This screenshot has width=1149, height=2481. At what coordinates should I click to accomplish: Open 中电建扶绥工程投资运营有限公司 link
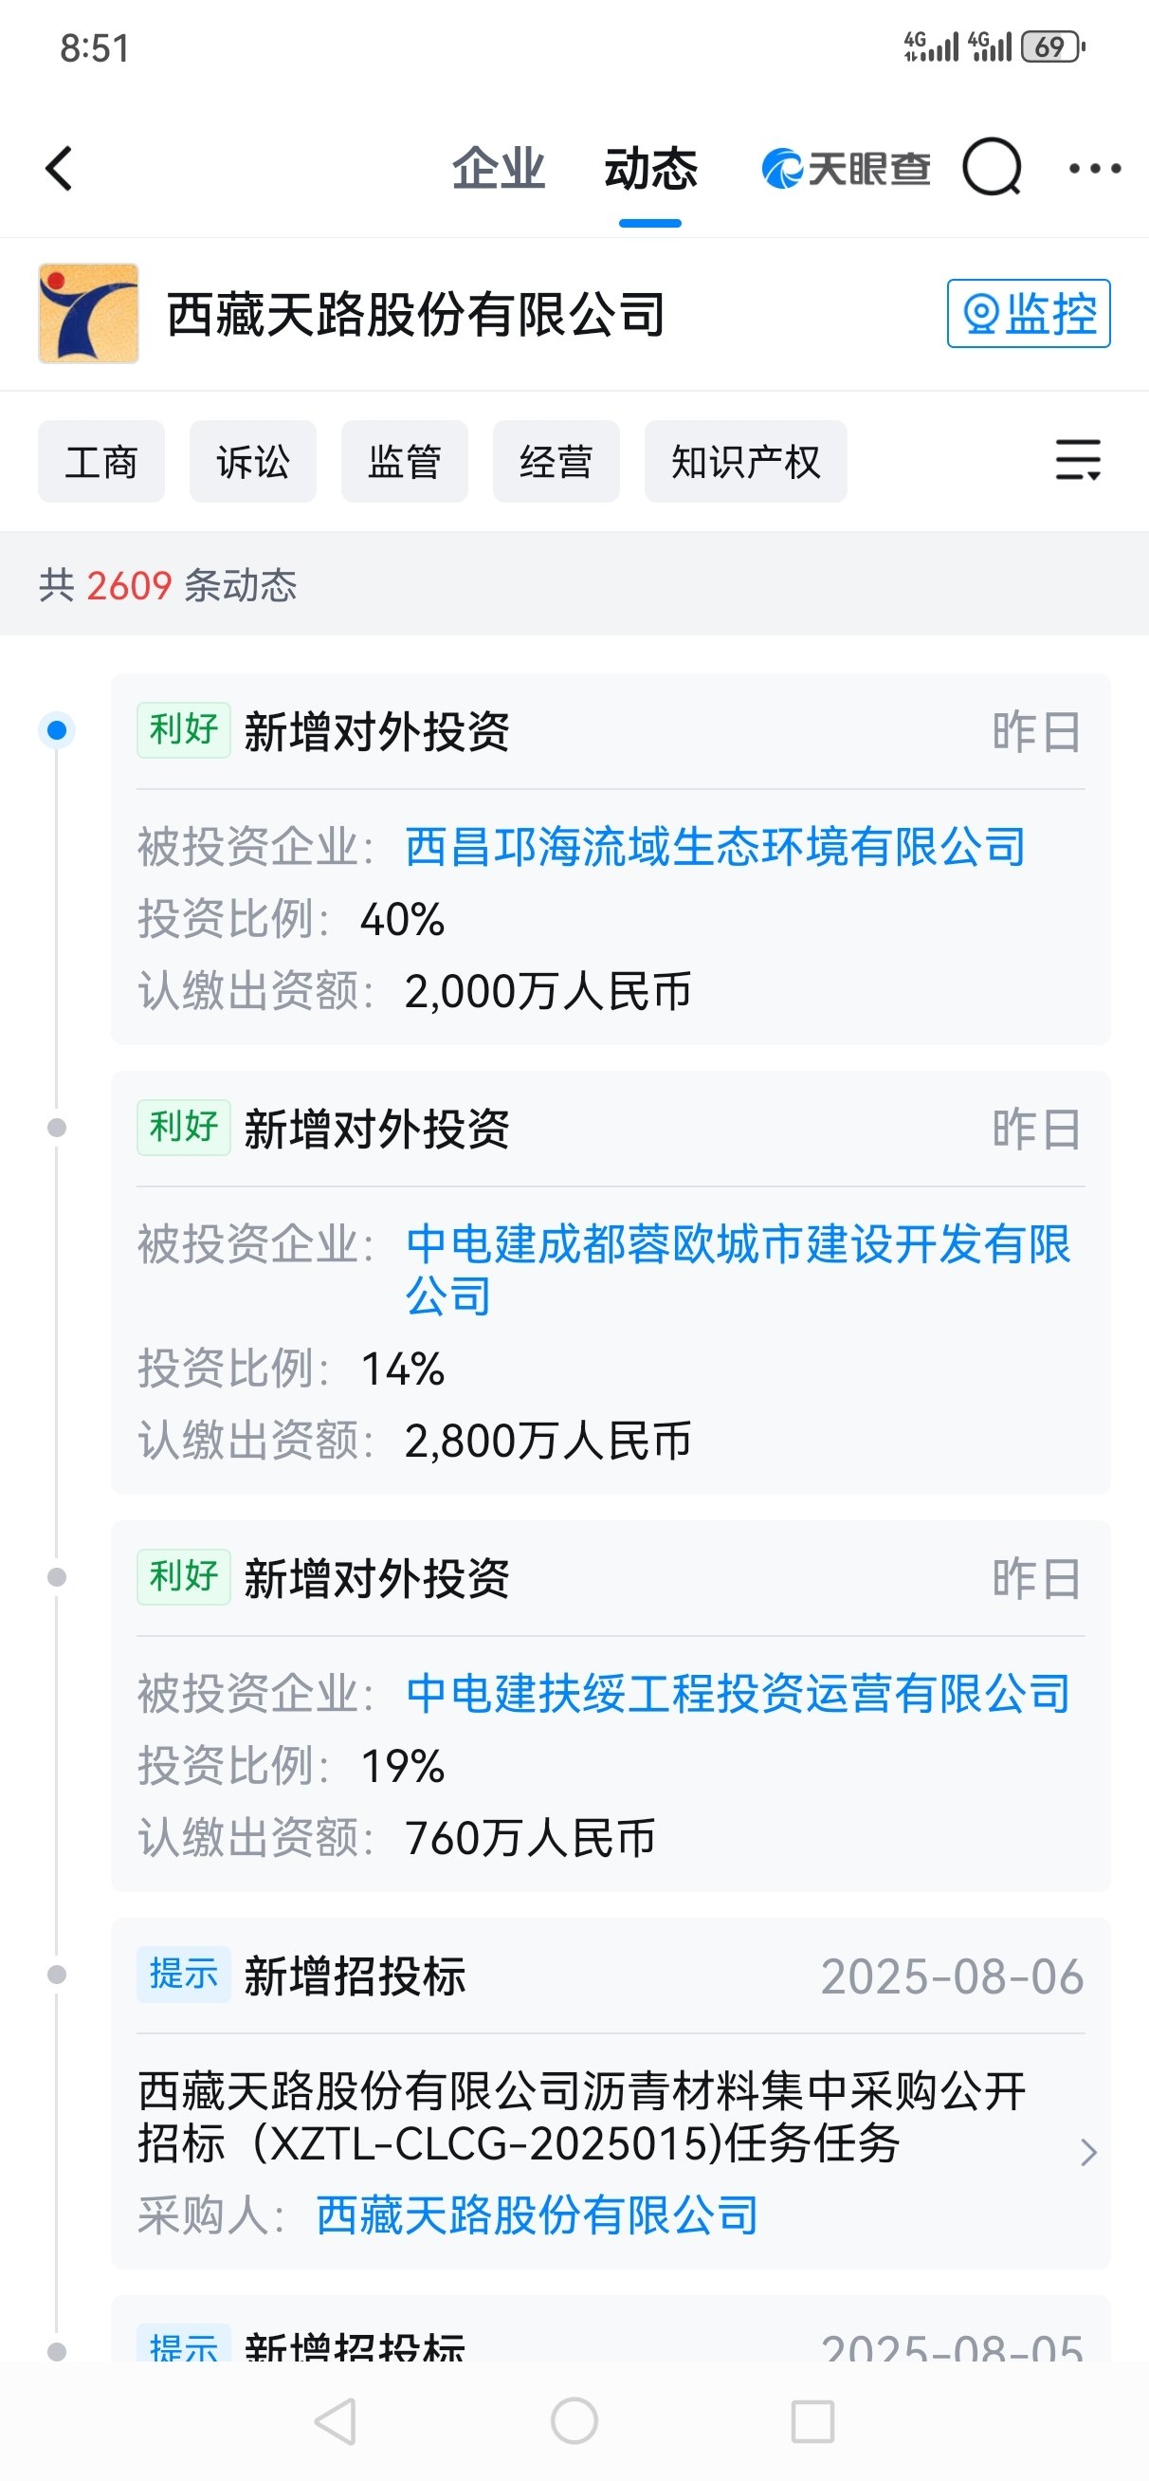(x=738, y=1692)
